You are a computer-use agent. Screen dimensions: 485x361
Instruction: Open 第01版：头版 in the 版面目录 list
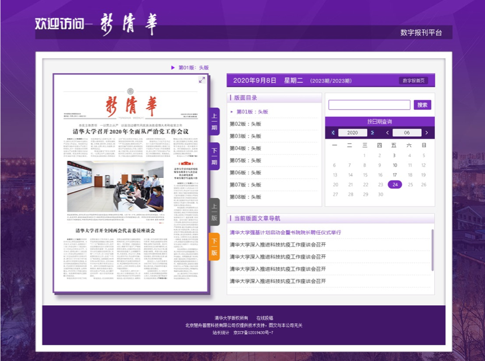point(253,112)
